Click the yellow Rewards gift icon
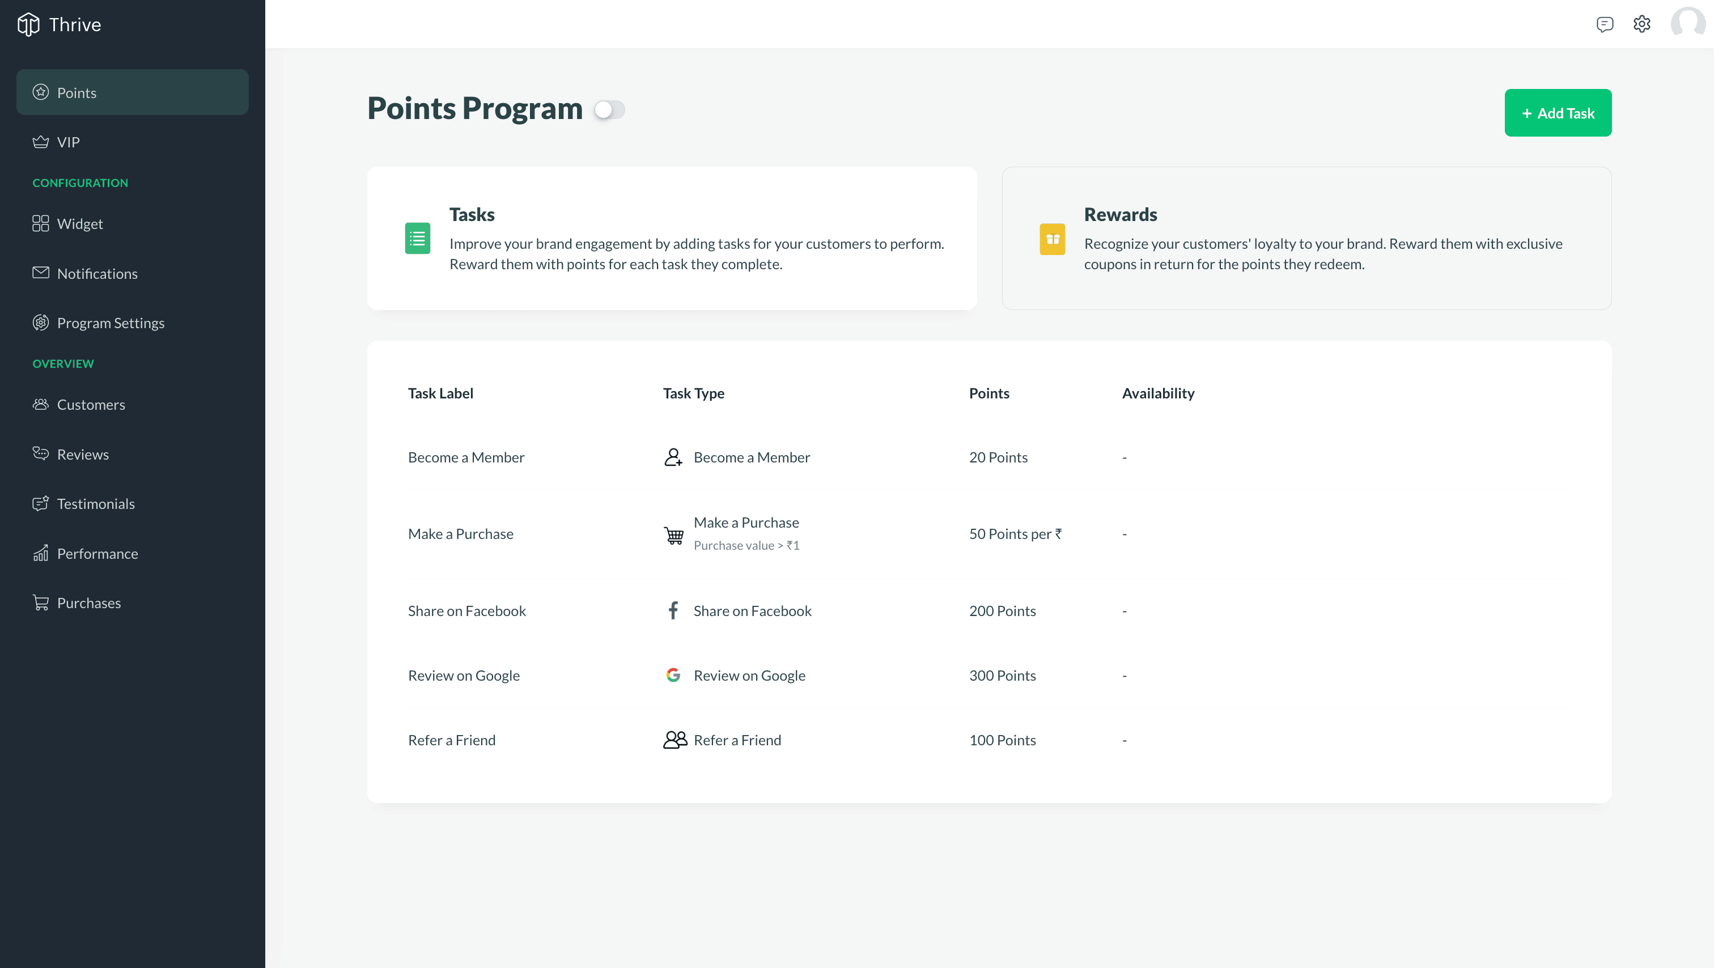This screenshot has height=968, width=1714. click(1052, 239)
